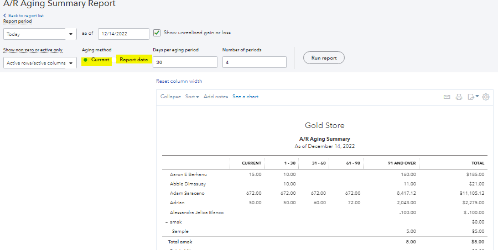The width and height of the screenshot is (498, 250).
Task: Open report settings gear icon
Action: pyautogui.click(x=486, y=97)
